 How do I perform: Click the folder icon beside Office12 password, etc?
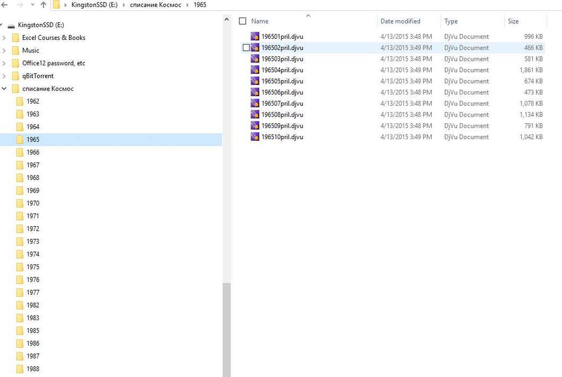(x=15, y=63)
